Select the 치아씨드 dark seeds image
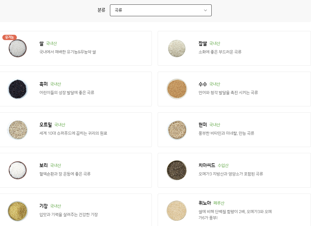Image resolution: width=311 pixels, height=226 pixels. 177,170
